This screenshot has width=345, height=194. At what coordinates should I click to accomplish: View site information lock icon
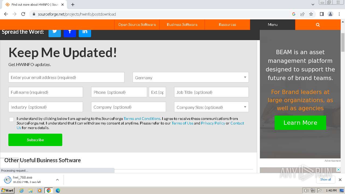pos(34,14)
